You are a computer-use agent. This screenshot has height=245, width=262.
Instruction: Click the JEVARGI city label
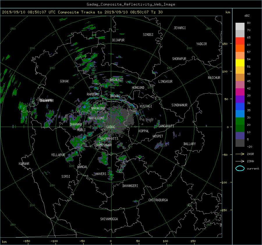180,28
